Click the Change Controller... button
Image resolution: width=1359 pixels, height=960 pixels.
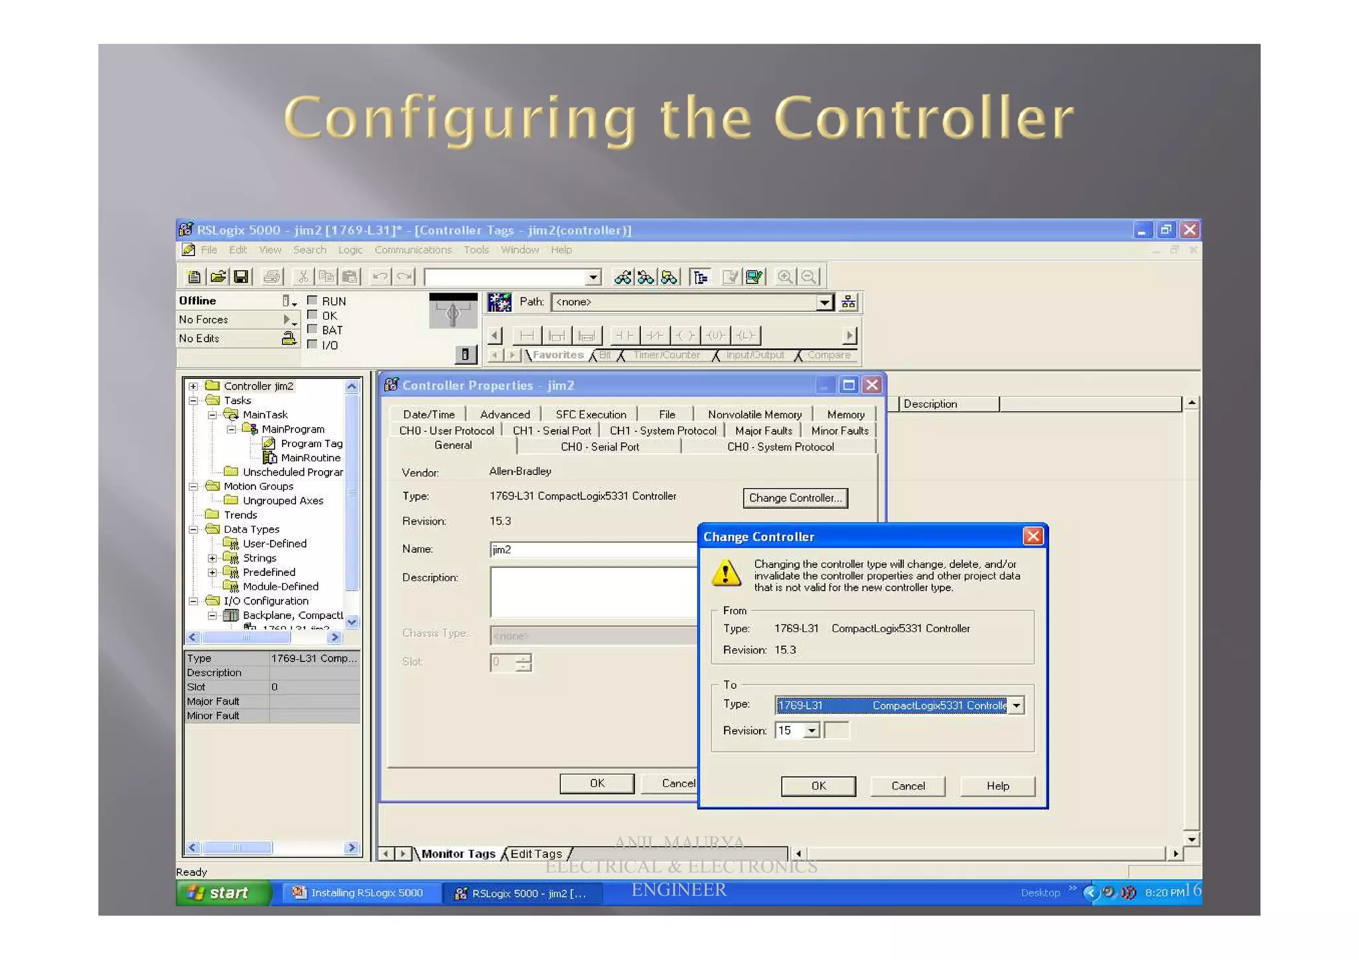tap(795, 498)
